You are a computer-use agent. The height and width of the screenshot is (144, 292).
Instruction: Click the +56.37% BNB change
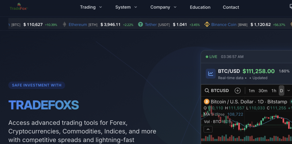(x=279, y=25)
